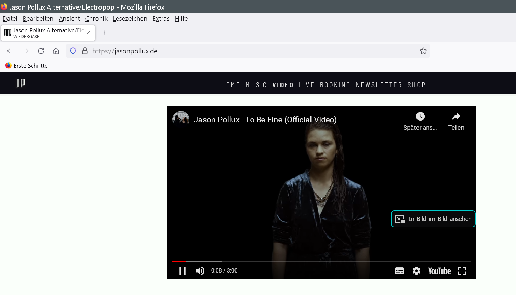Open the video on YouTube via the logo
The width and height of the screenshot is (516, 295).
(439, 271)
